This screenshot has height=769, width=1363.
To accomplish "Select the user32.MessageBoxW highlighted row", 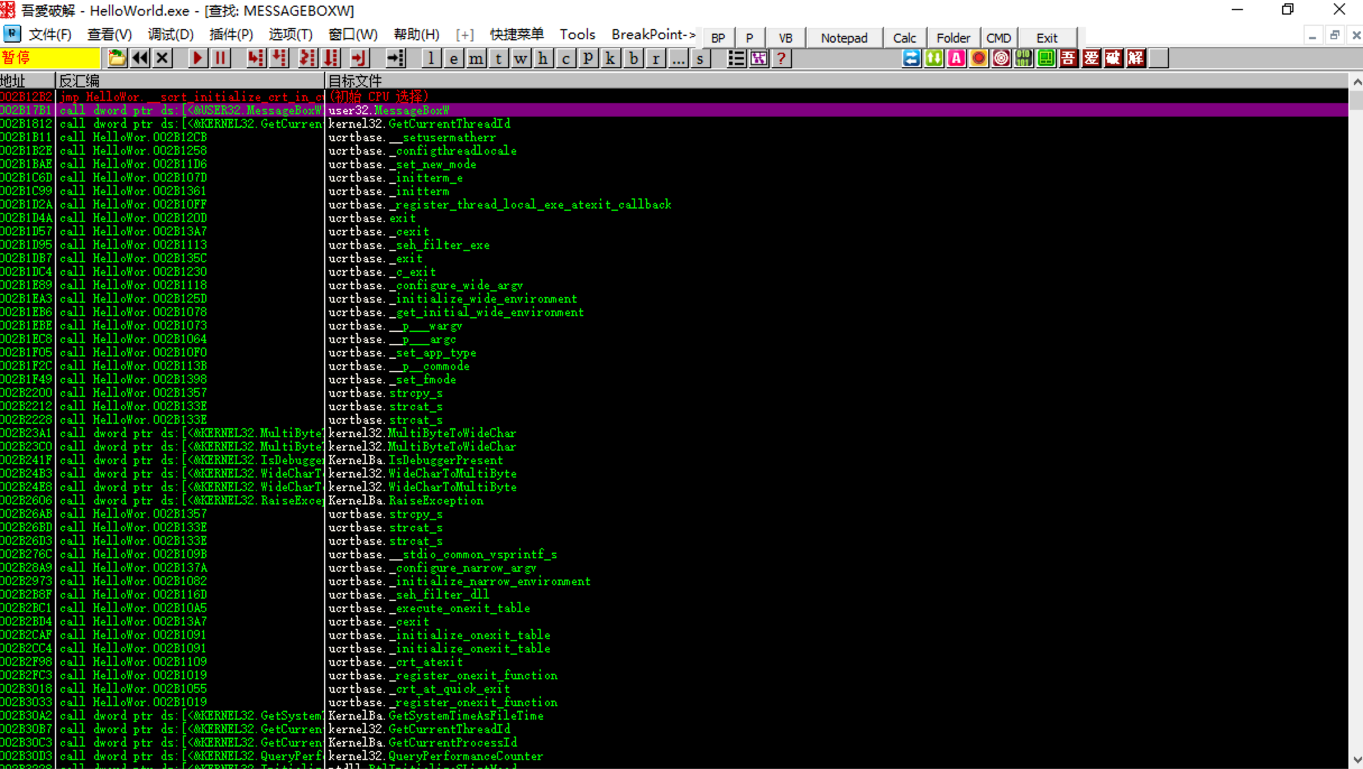I will [674, 110].
